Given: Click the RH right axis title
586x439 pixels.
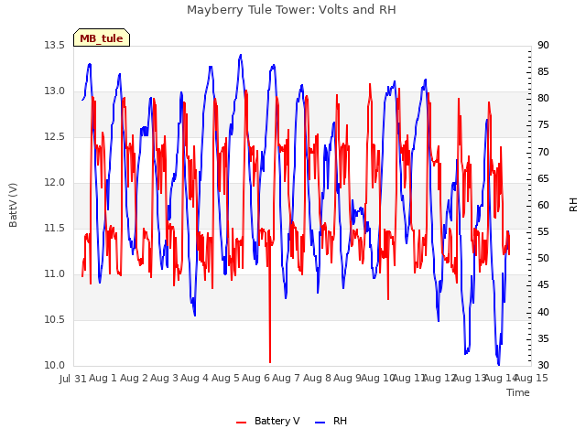Looking at the screenshot, I should [573, 205].
